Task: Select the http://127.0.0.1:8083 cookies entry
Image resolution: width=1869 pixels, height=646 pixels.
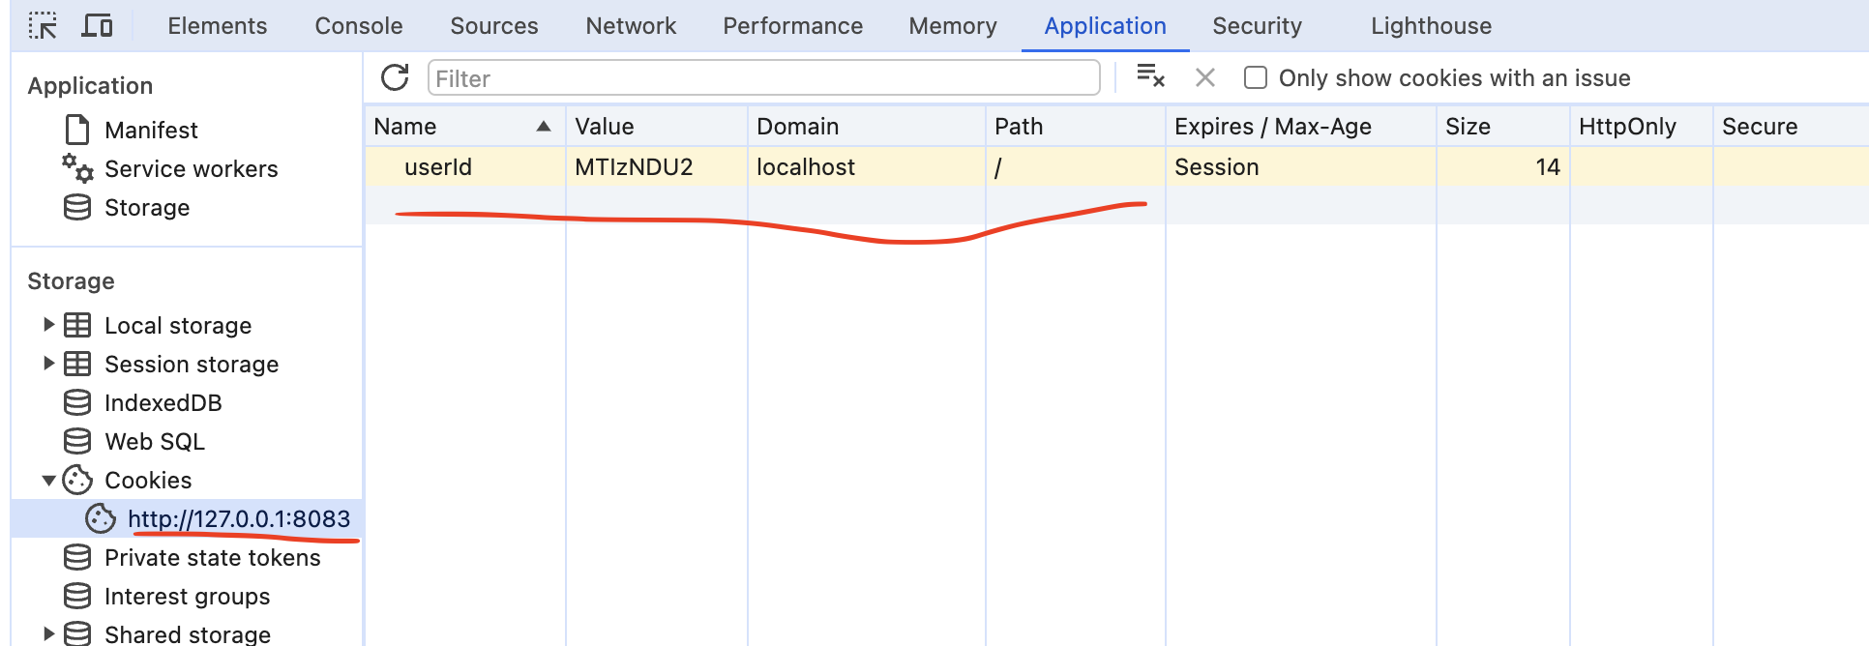Action: tap(238, 519)
